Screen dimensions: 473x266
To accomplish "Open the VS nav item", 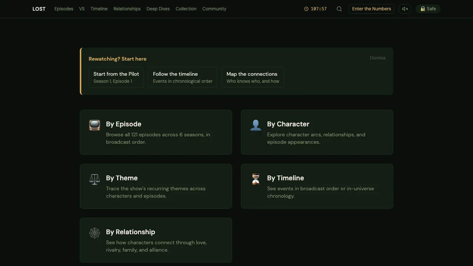I will [x=82, y=9].
